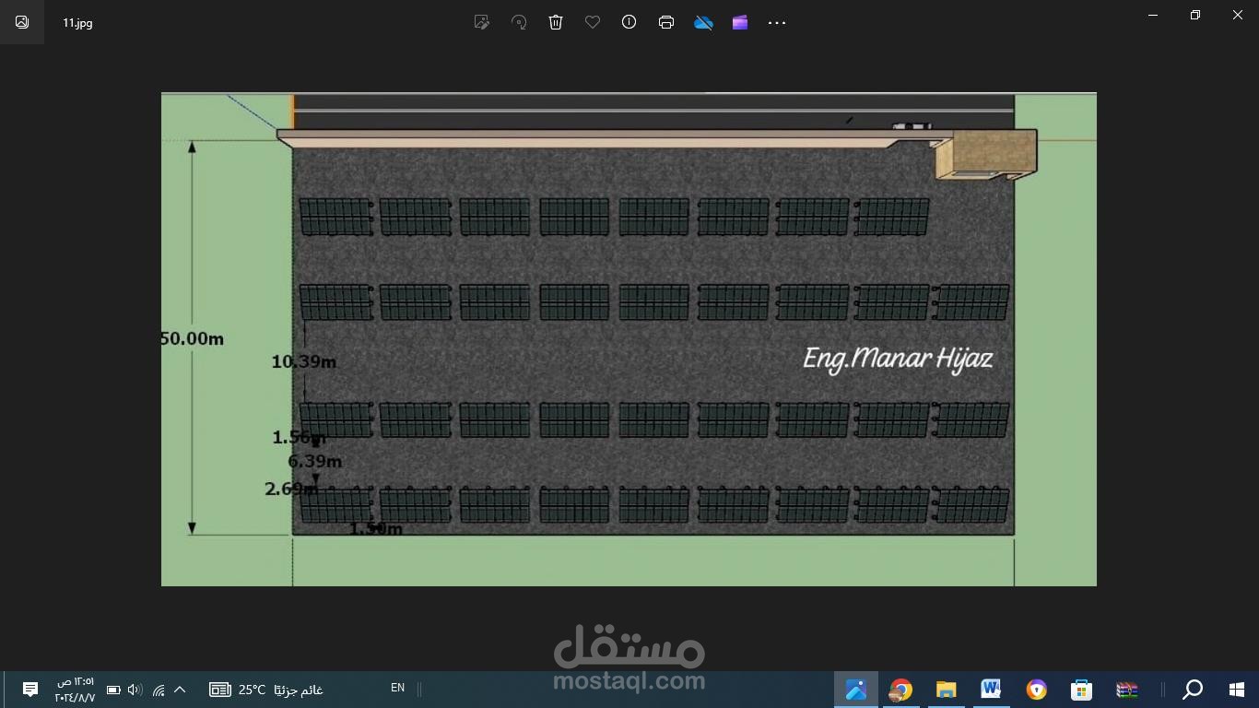1259x708 pixels.
Task: Delete the photo with trash icon
Action: 556,22
